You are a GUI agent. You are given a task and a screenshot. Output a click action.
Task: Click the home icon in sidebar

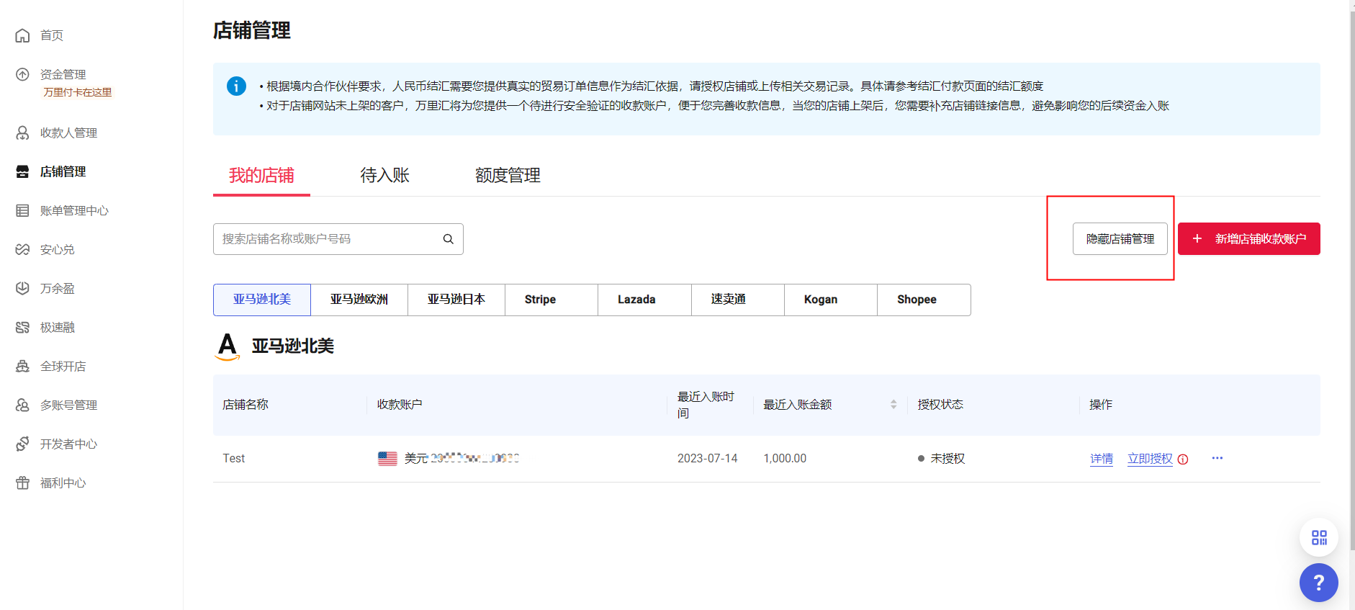23,35
